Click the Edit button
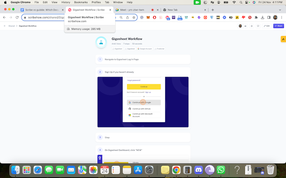286x178 pixels. point(267,26)
